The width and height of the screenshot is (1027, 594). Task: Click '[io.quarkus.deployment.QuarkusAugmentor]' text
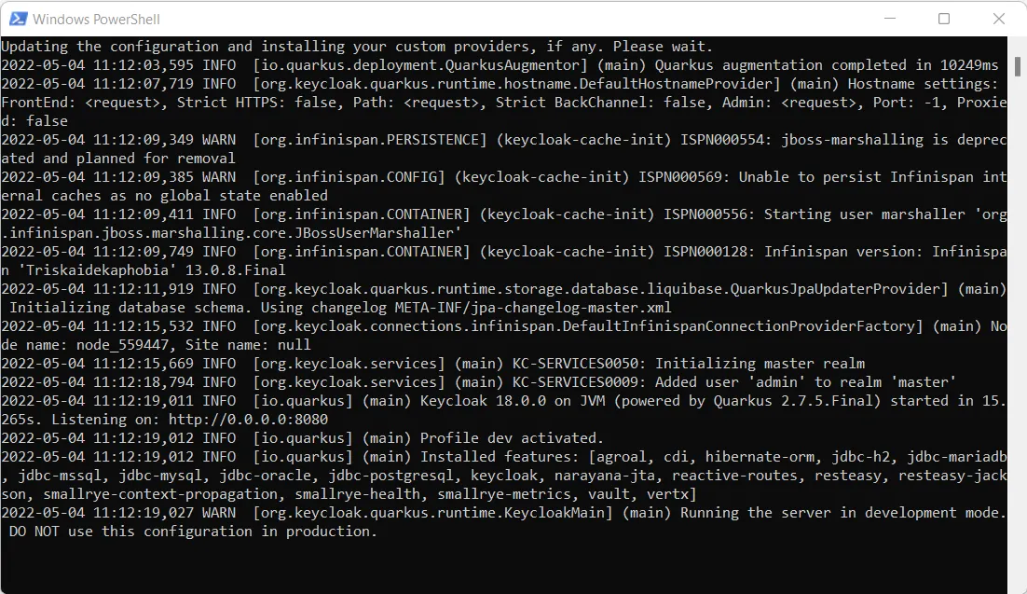(x=419, y=65)
